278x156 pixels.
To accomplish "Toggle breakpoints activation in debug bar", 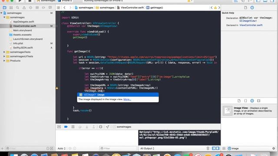I will coord(66,127).
